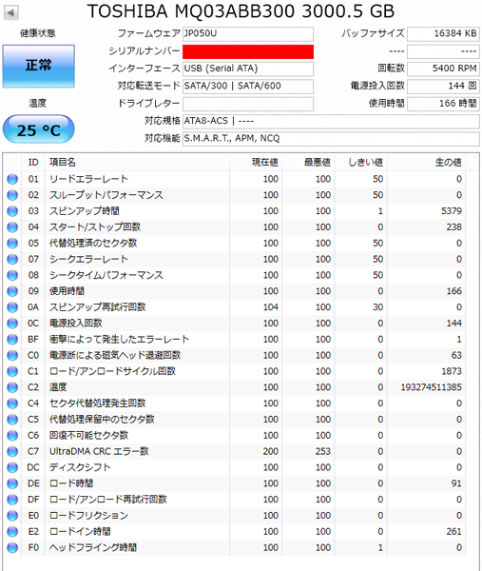482x571 pixels.
Task: Click status icon for 04 スタート/ストップ回数
Action: (12, 227)
